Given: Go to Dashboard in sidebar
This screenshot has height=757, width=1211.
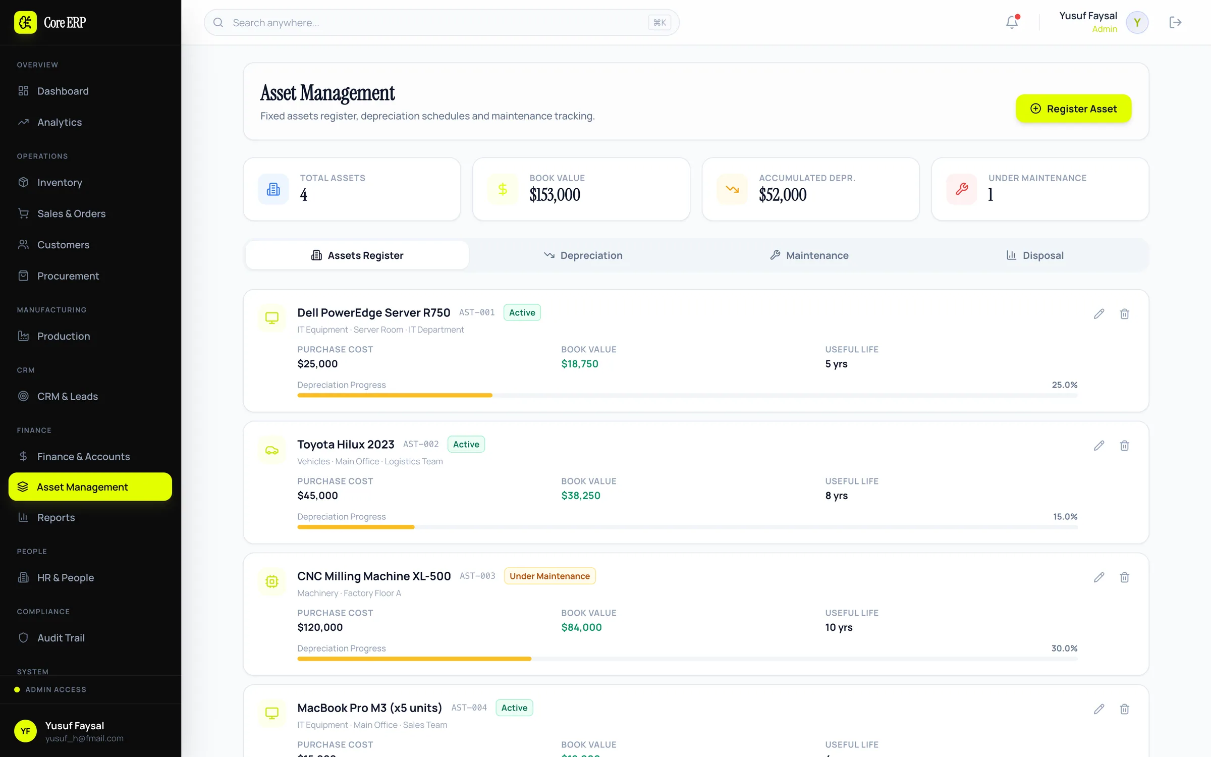Looking at the screenshot, I should [x=90, y=91].
